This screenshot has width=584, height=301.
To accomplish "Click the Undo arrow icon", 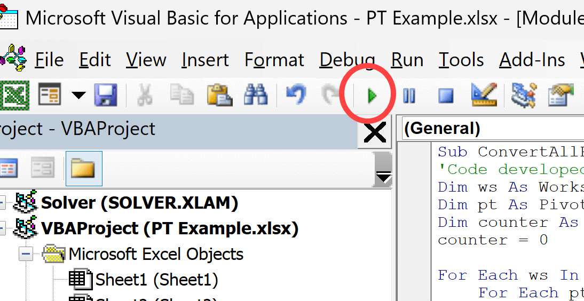I will coord(296,96).
